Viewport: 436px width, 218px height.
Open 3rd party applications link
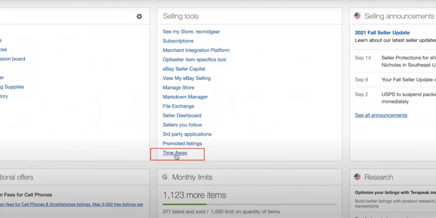(x=187, y=134)
